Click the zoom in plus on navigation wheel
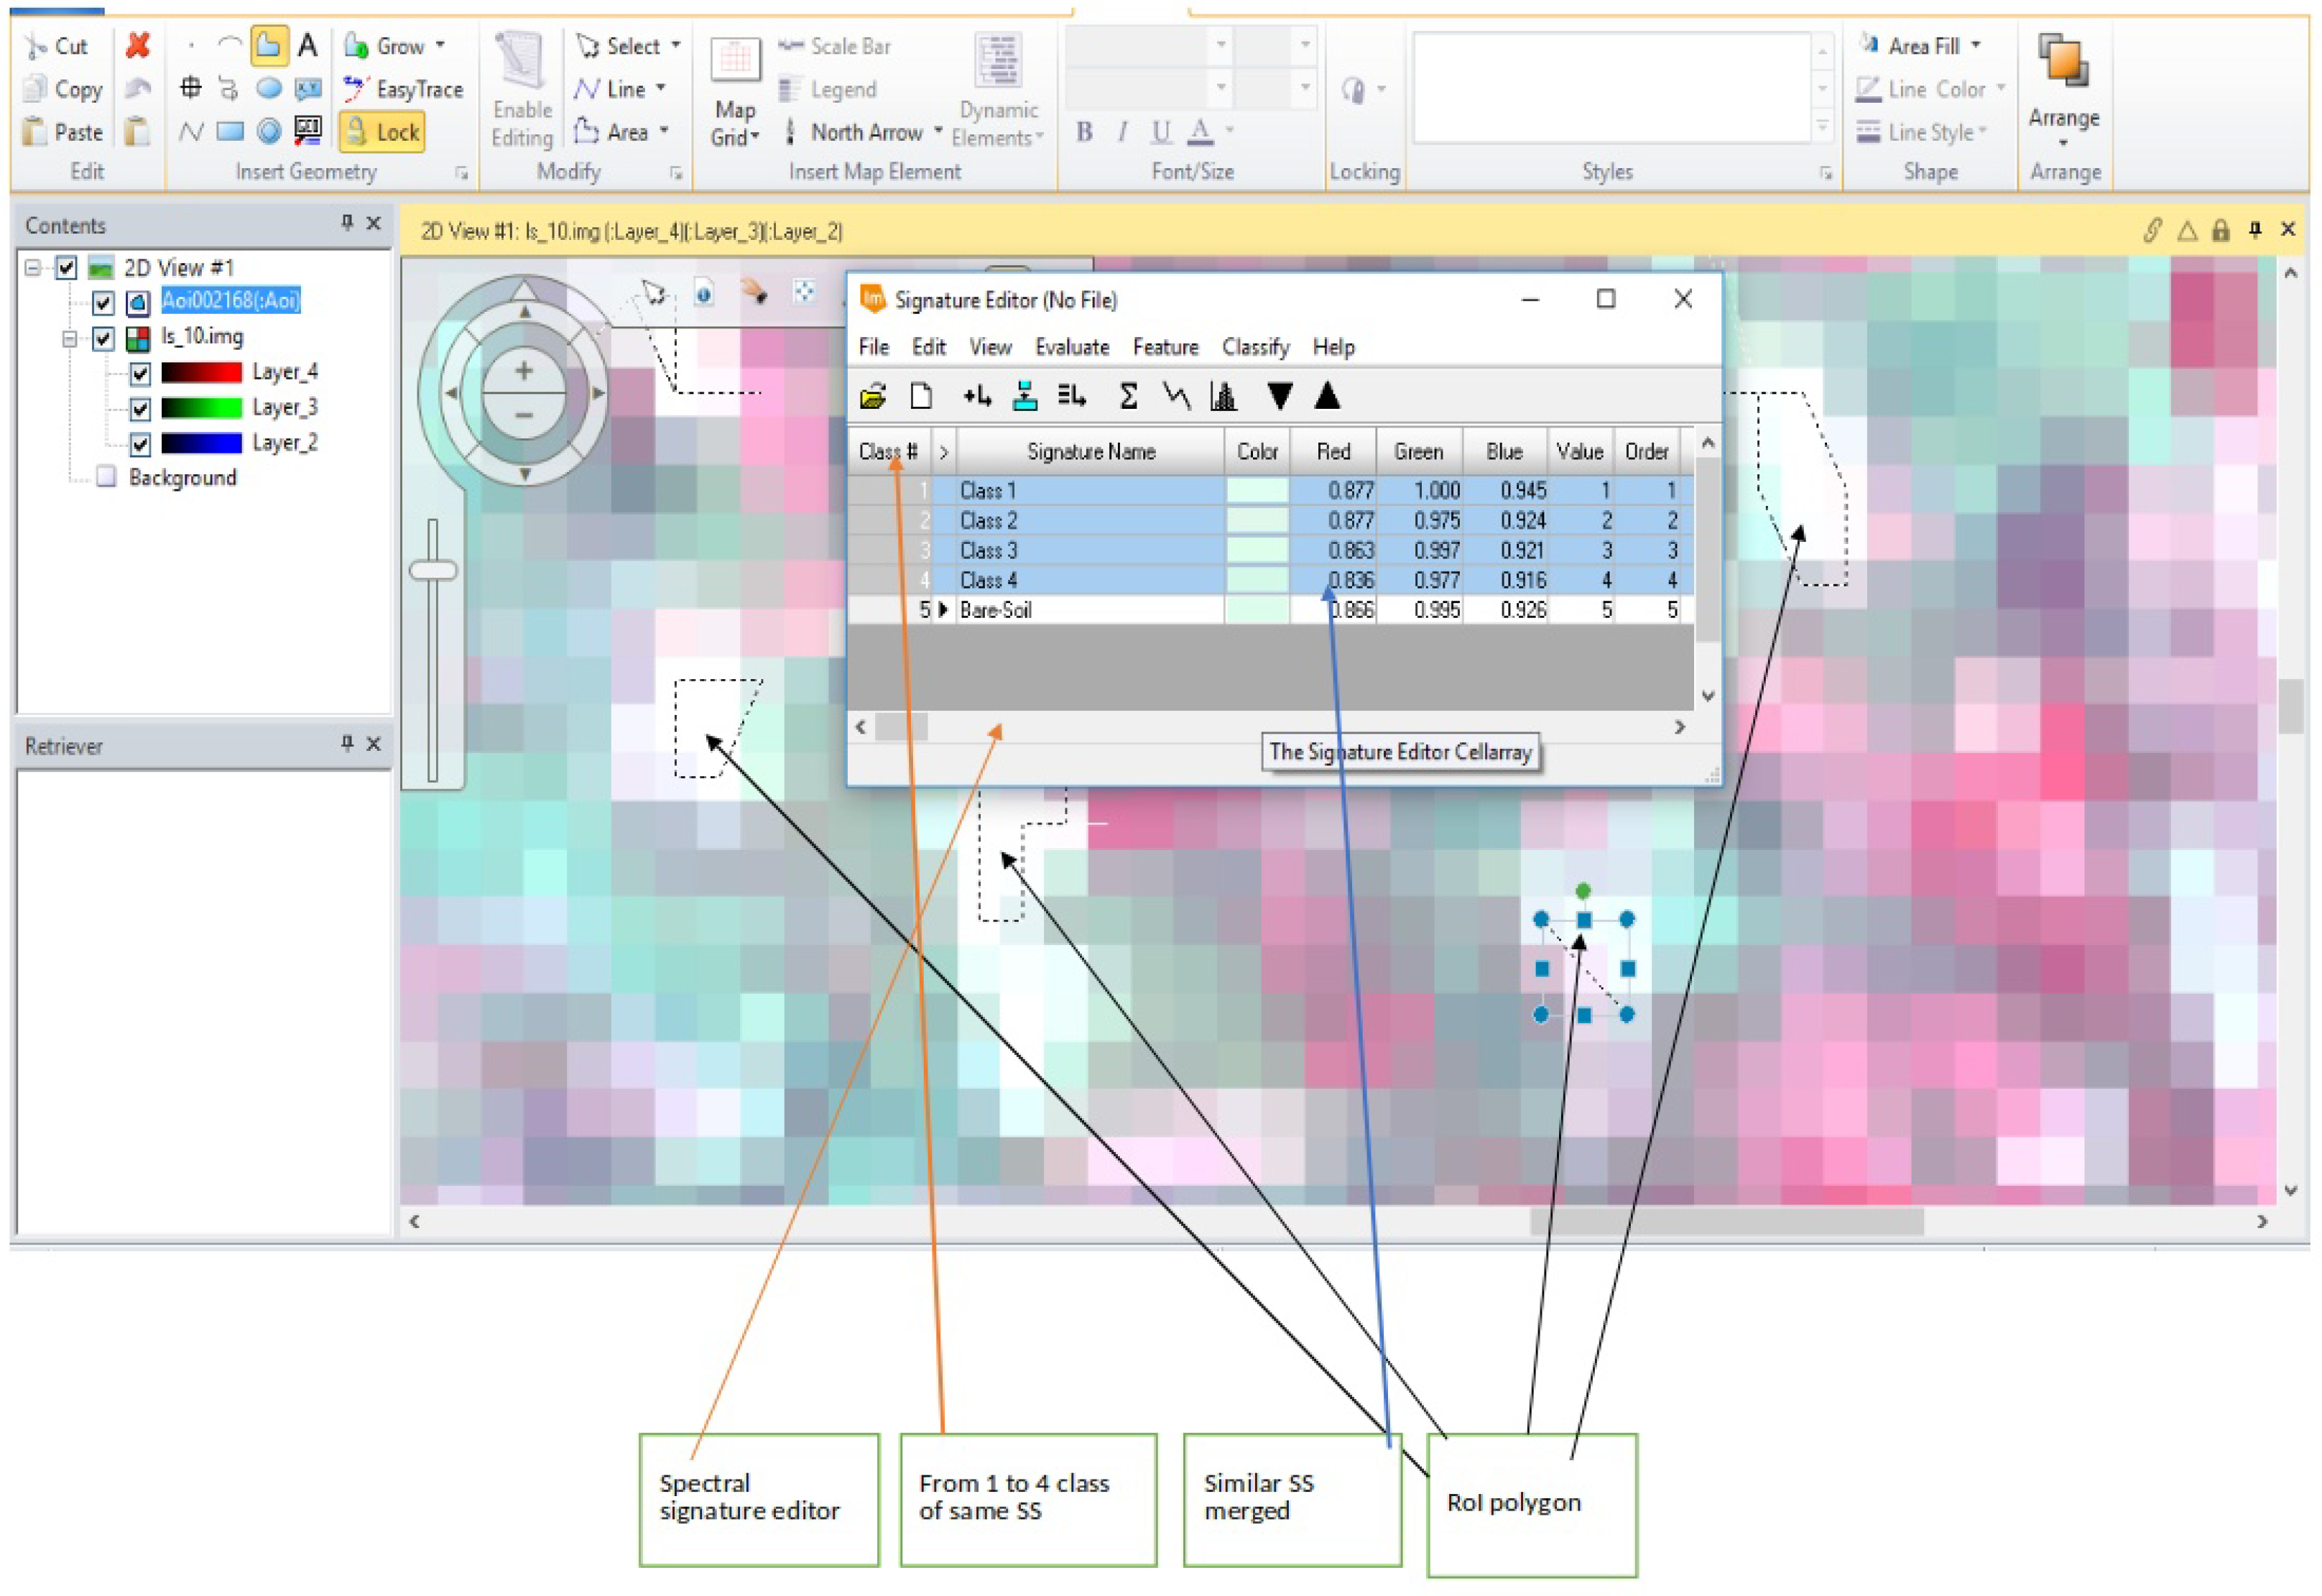 coord(524,371)
